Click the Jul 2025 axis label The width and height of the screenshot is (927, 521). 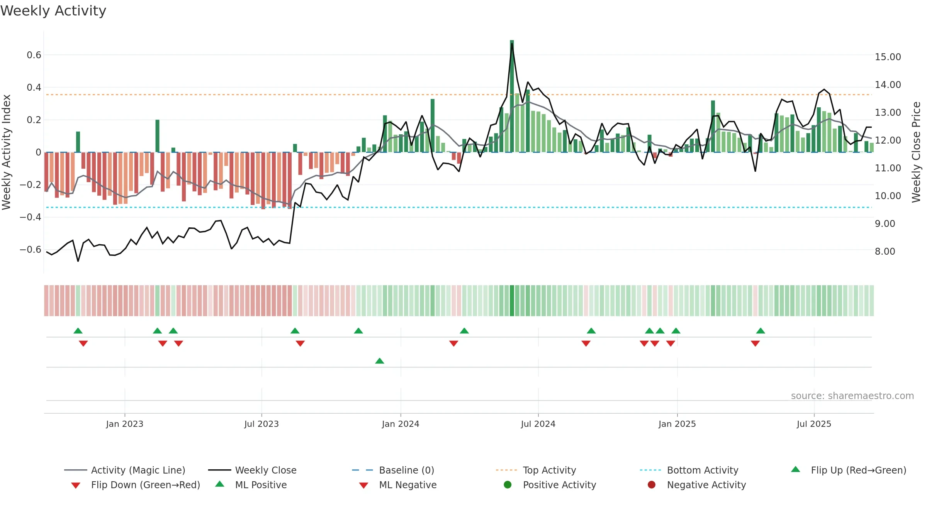point(814,424)
